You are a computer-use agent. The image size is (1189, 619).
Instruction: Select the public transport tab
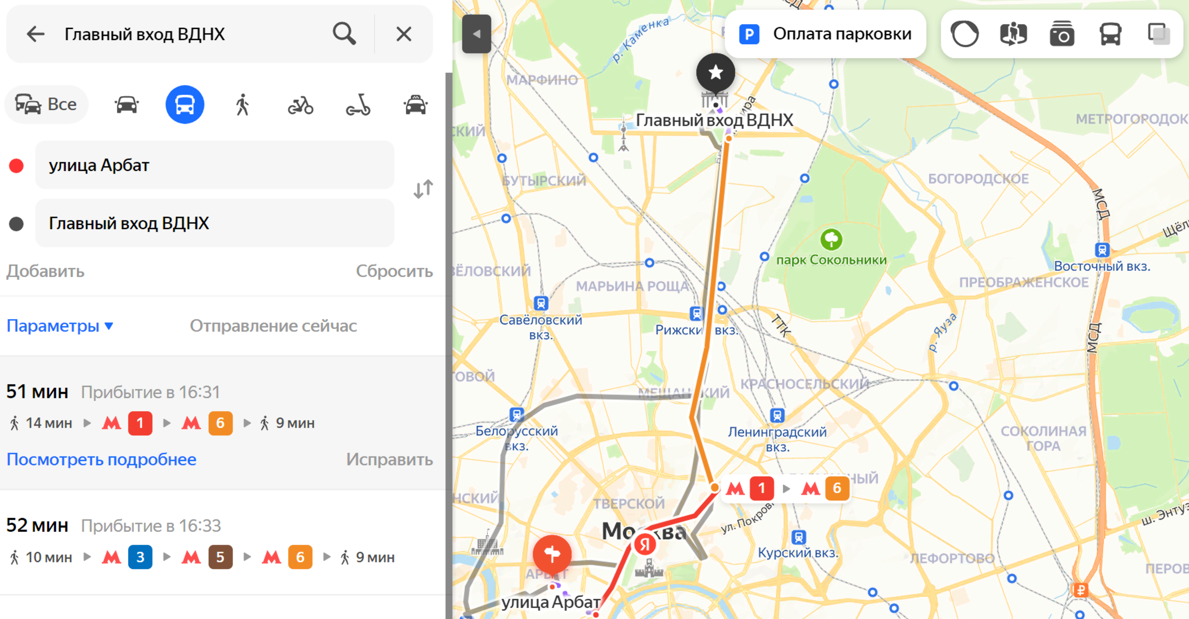[x=185, y=104]
